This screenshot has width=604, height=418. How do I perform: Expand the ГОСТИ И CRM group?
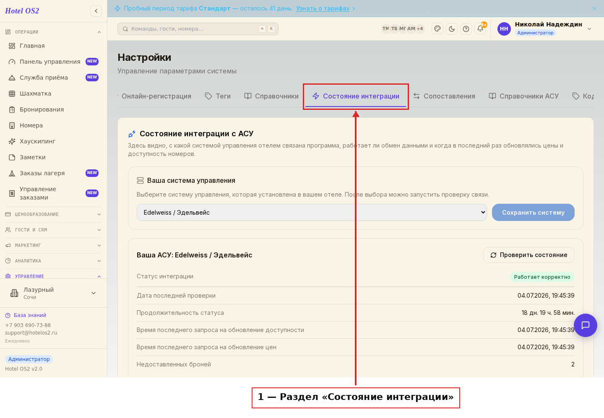53,230
